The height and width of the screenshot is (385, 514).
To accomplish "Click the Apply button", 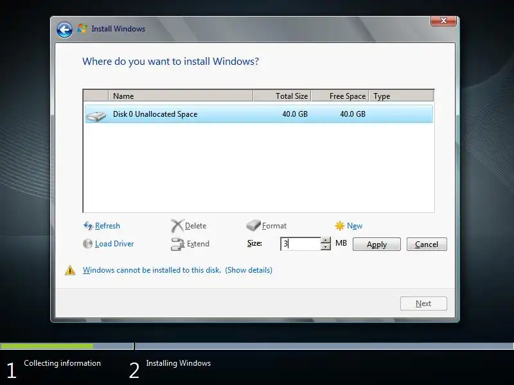I will tap(377, 244).
